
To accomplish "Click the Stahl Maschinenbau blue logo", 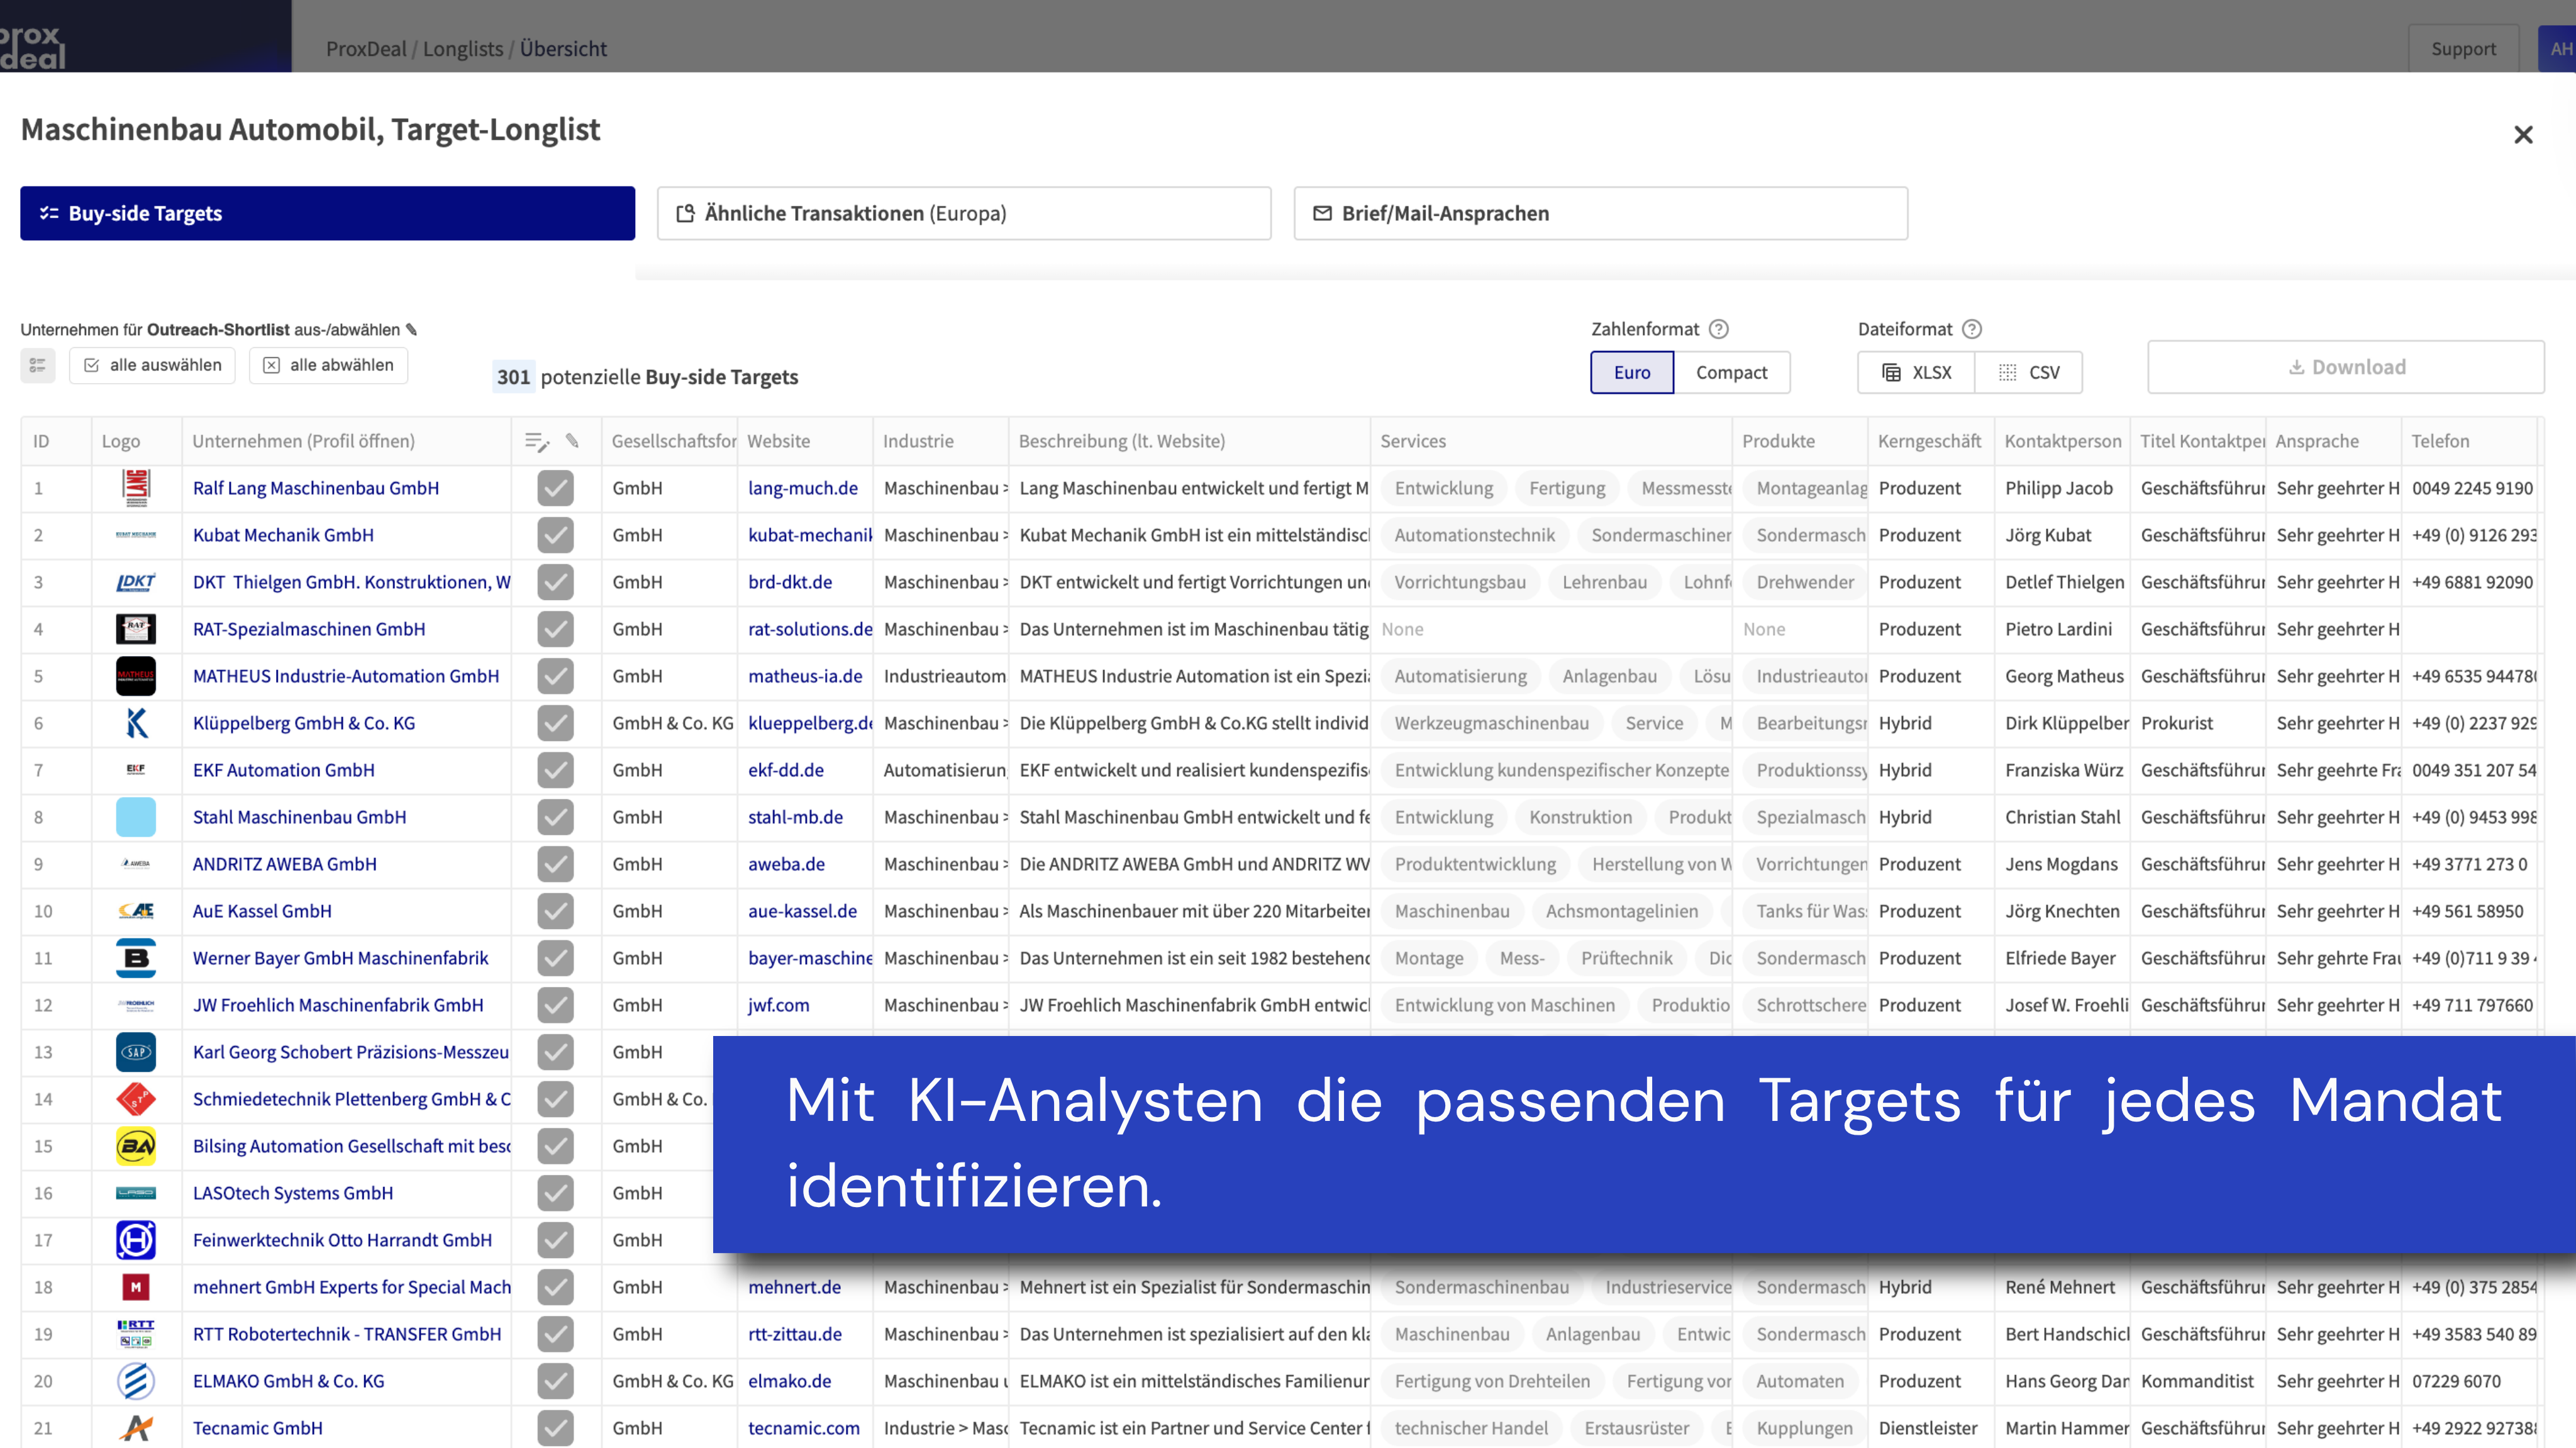I will tap(136, 817).
